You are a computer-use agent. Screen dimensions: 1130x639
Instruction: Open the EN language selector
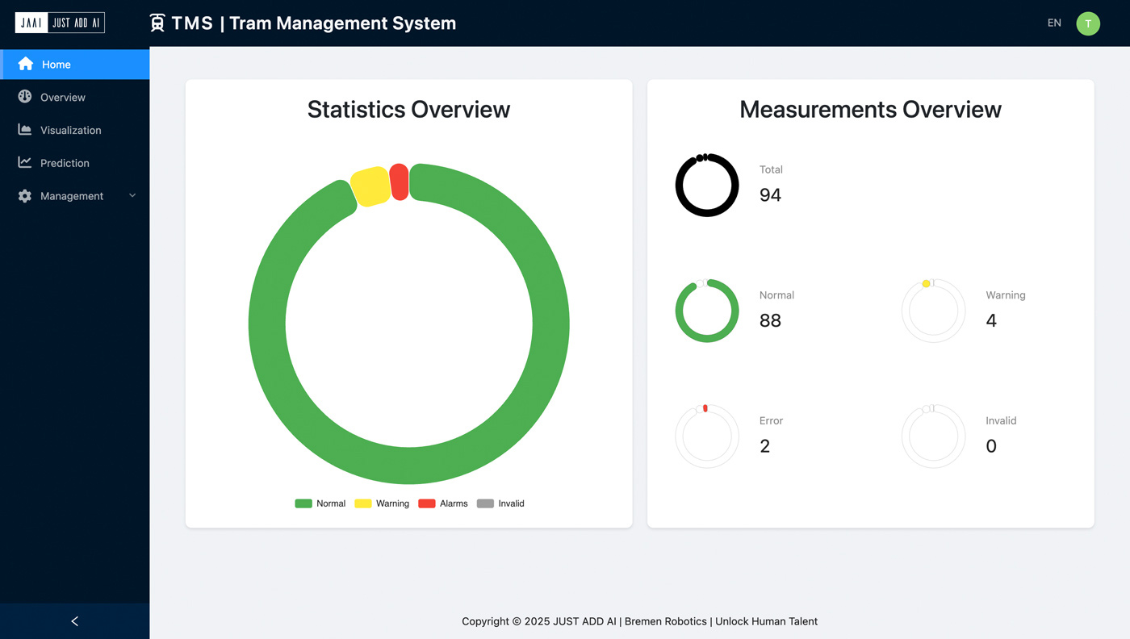1053,23
